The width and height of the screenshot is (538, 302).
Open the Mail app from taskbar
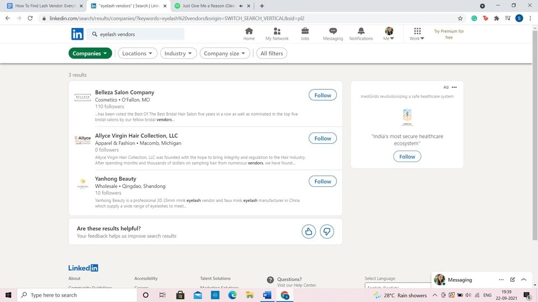(198, 295)
